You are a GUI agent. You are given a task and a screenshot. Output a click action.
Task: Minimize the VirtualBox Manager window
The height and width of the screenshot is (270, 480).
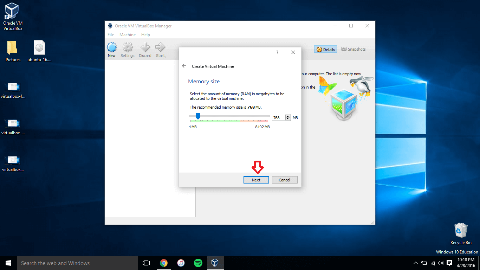pyautogui.click(x=335, y=26)
